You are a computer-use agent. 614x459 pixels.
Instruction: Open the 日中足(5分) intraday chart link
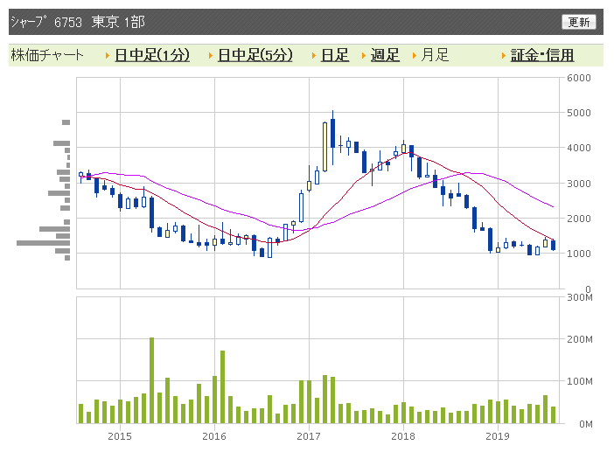coord(255,55)
